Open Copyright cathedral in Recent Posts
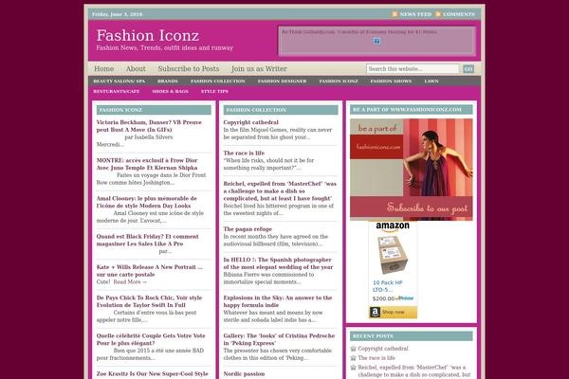The width and height of the screenshot is (569, 379). click(x=383, y=349)
